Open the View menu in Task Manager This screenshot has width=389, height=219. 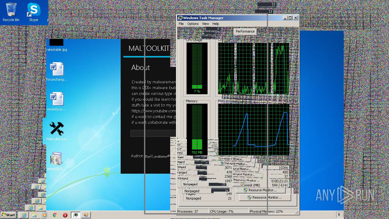tap(205, 24)
